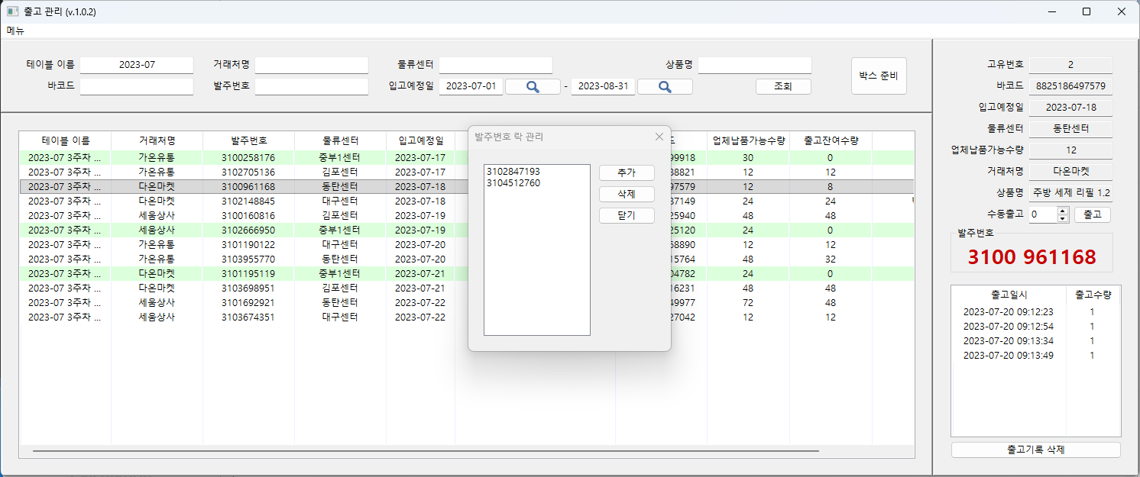Viewport: 1140px width, 477px height.
Task: Select order row 3102148845
Action: click(467, 201)
